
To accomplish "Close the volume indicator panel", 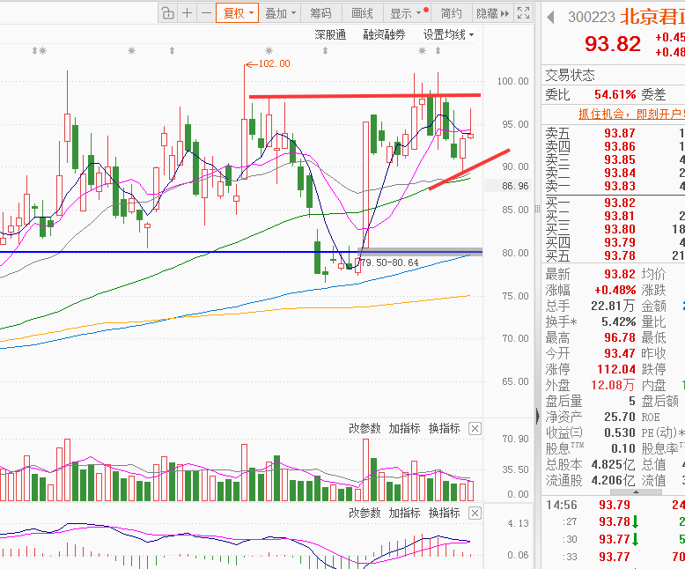I will pyautogui.click(x=475, y=429).
